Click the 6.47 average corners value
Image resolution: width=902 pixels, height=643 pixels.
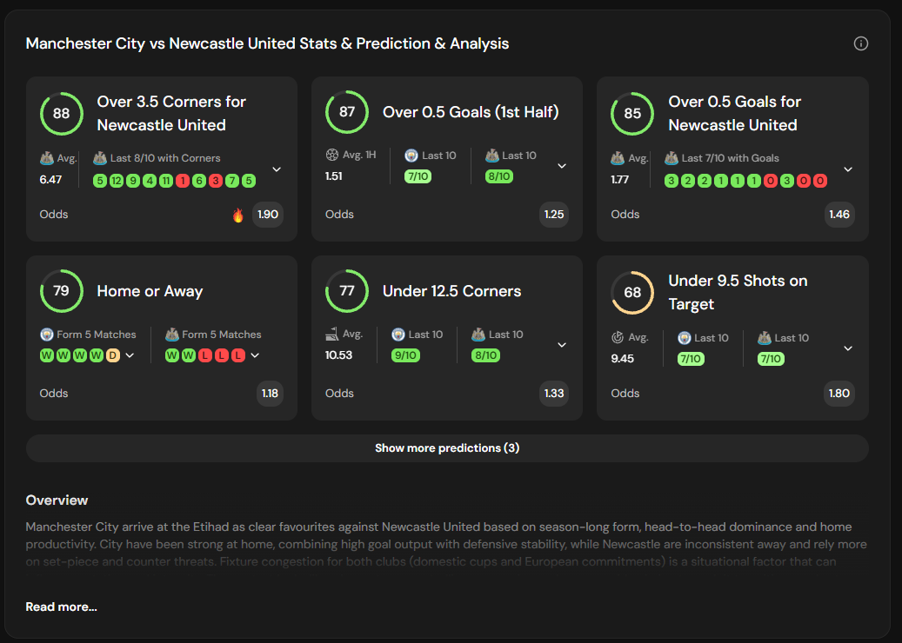coord(50,180)
